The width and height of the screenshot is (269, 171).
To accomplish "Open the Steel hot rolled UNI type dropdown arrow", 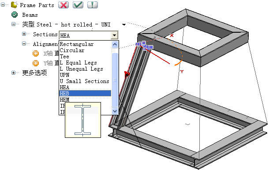I will click(123, 25).
